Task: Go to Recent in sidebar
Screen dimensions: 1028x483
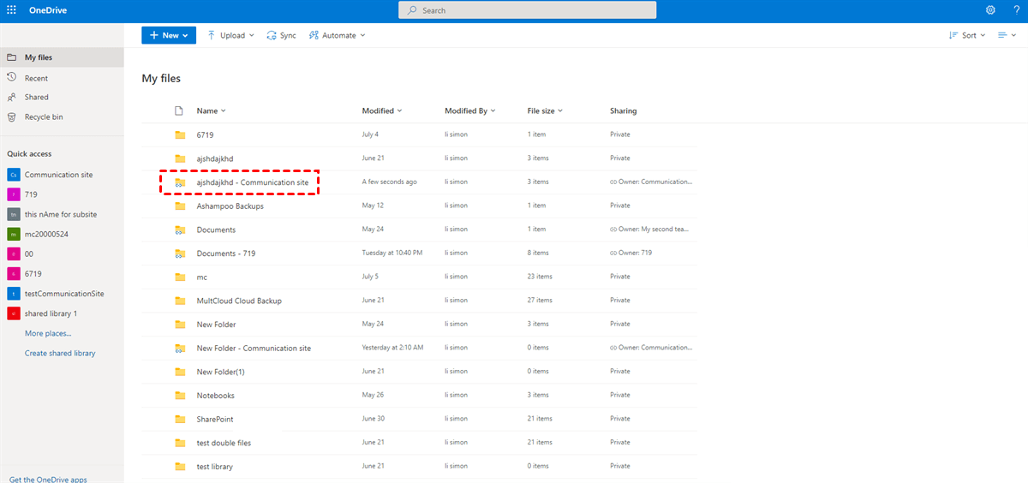Action: [36, 78]
